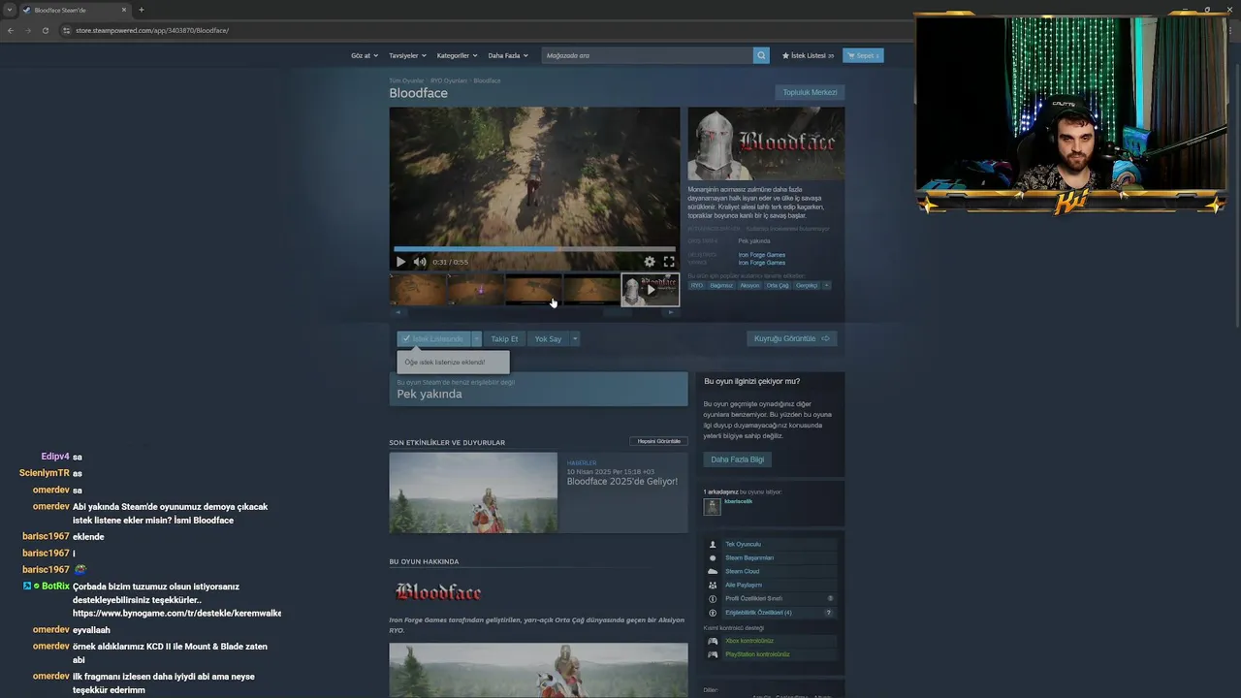The height and width of the screenshot is (698, 1241).
Task: Open video settings gear icon
Action: (x=650, y=262)
